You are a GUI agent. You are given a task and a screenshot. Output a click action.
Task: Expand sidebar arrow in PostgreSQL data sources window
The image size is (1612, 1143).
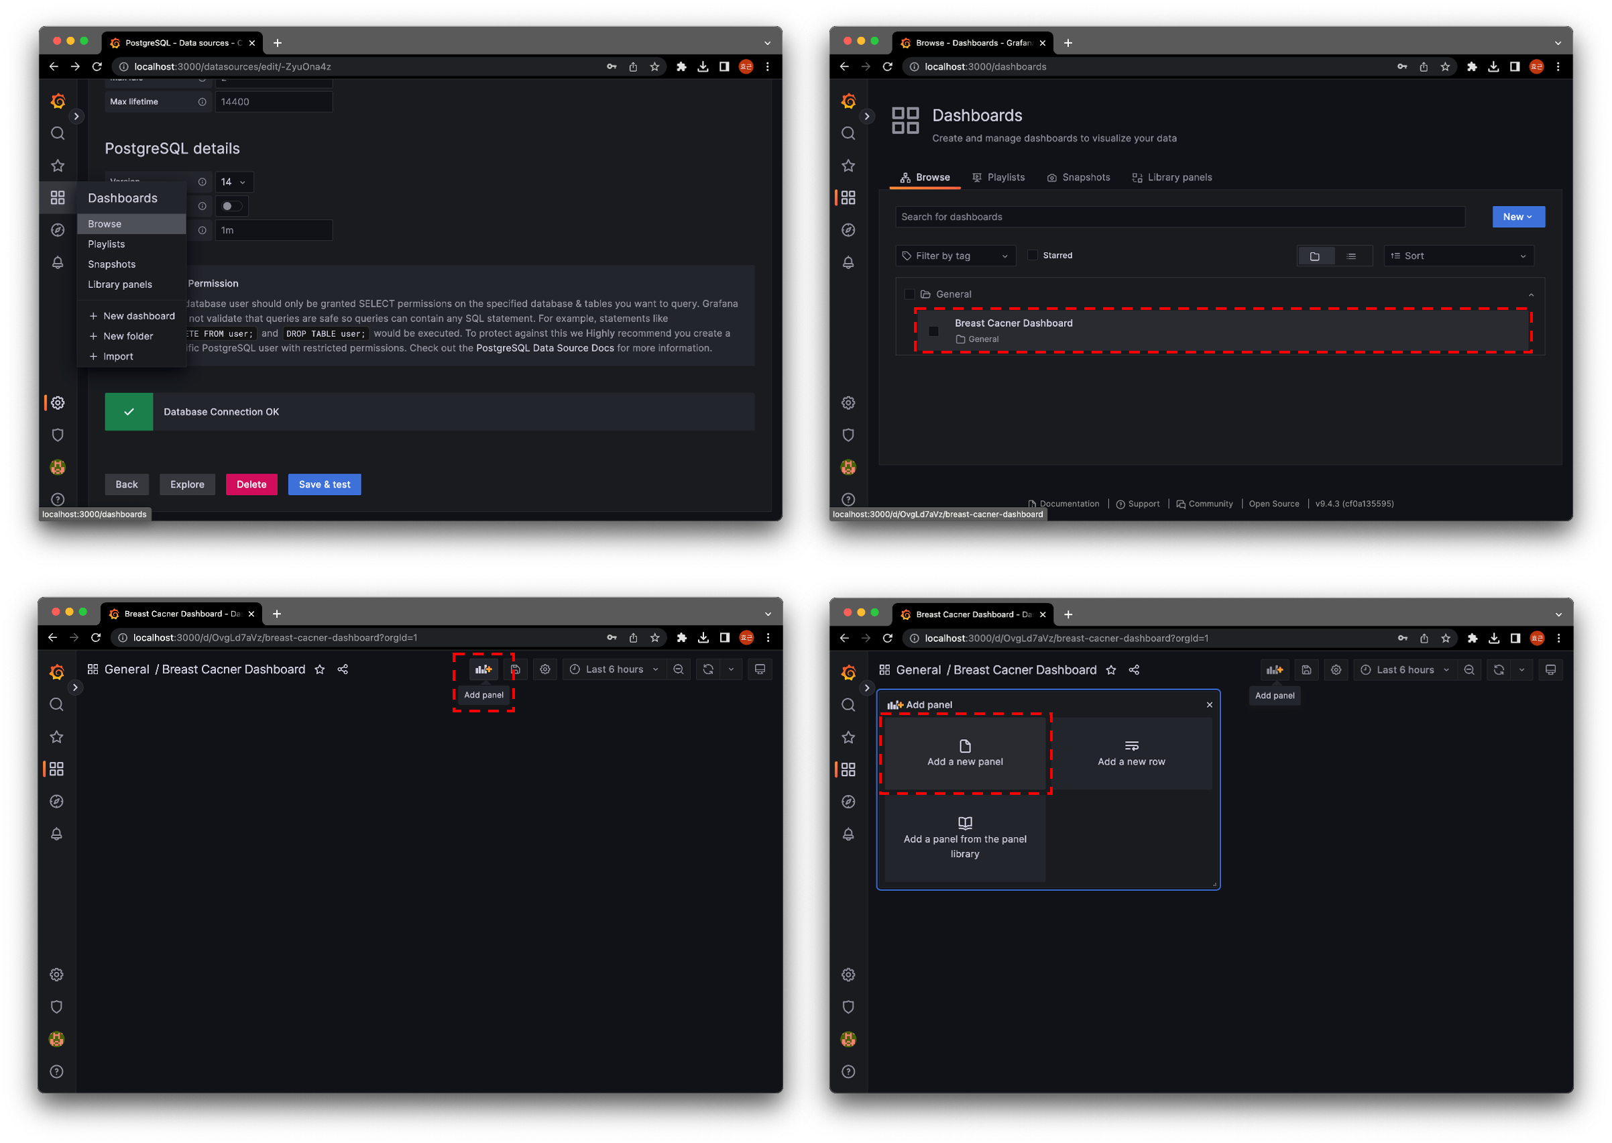[x=76, y=116]
